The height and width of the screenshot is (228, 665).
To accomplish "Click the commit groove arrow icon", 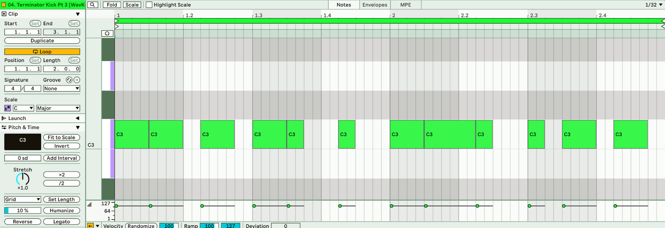I will tap(76, 80).
